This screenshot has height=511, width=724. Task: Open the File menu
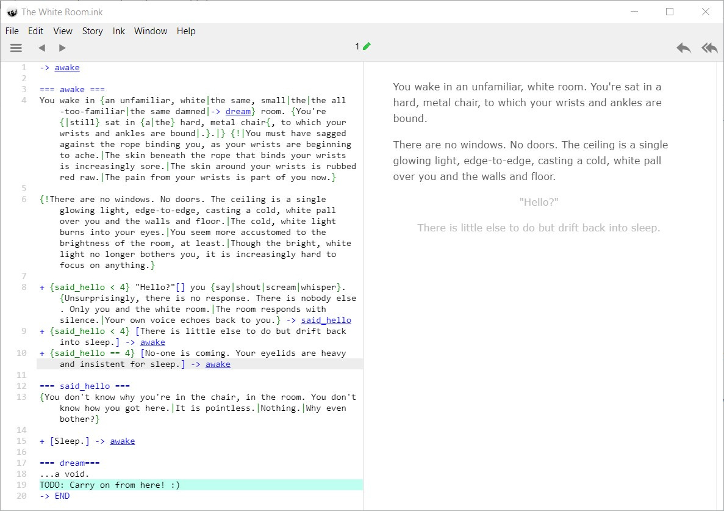click(x=12, y=31)
